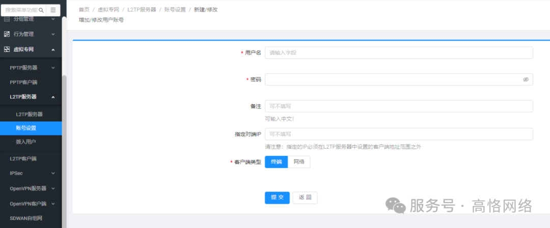Click the search magnifier icon in sidebar
Screen dimensions: 550x228
[x=41, y=10]
